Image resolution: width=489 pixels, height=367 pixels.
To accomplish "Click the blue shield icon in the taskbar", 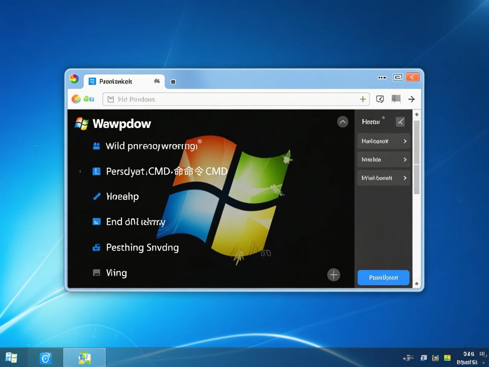I will tap(45, 358).
